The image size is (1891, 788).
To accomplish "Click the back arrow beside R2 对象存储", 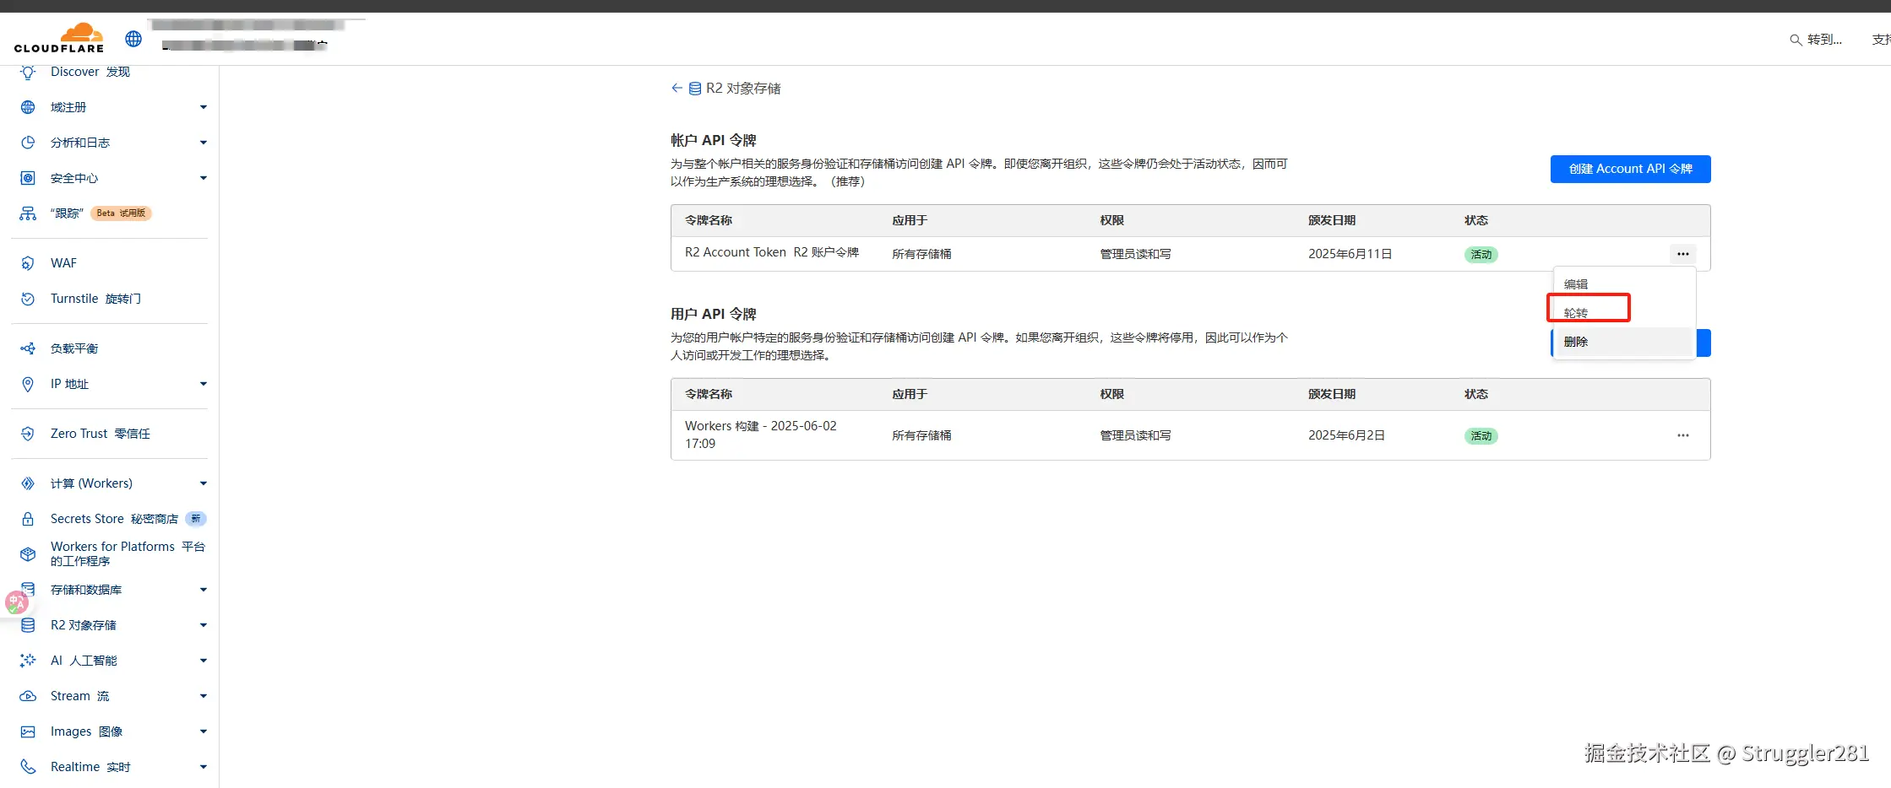I will 677,88.
